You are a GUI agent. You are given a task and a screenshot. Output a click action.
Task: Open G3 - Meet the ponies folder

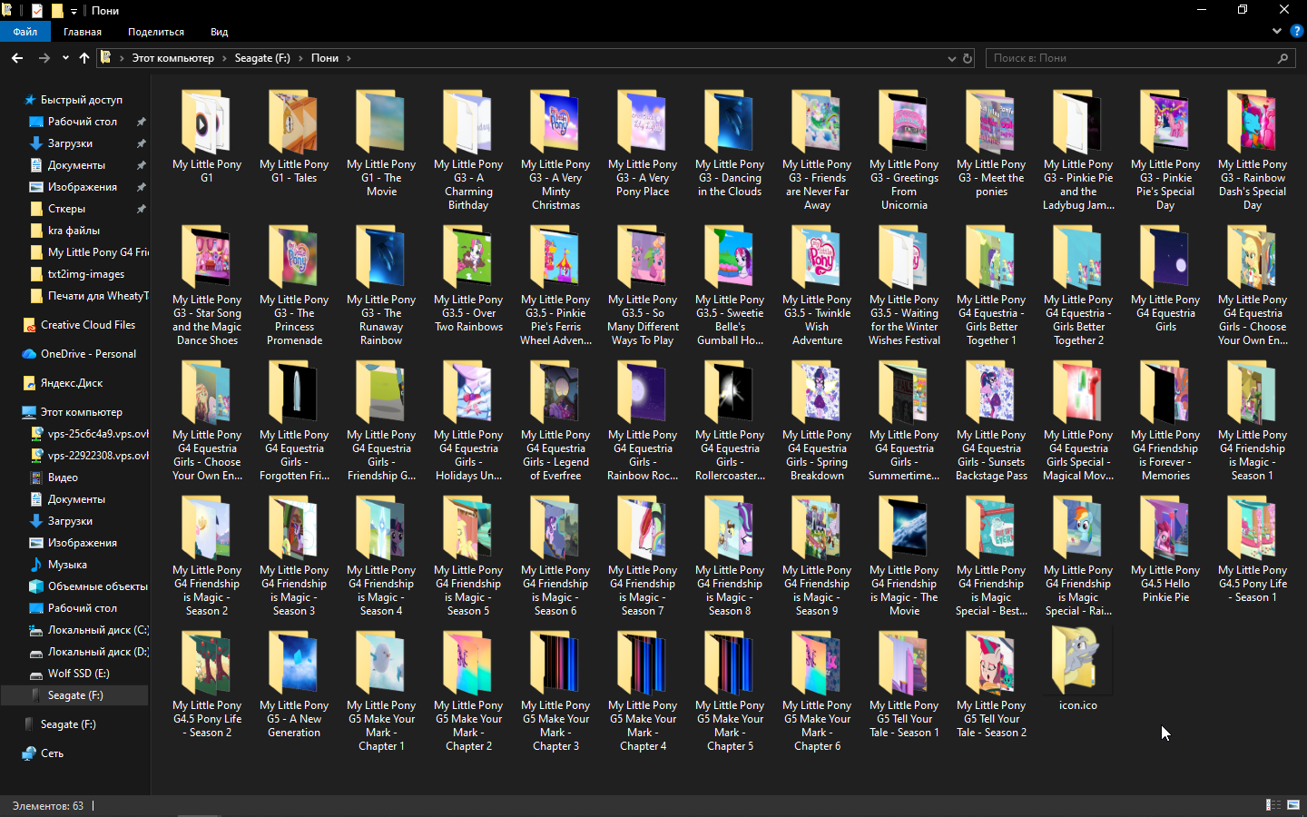click(991, 143)
